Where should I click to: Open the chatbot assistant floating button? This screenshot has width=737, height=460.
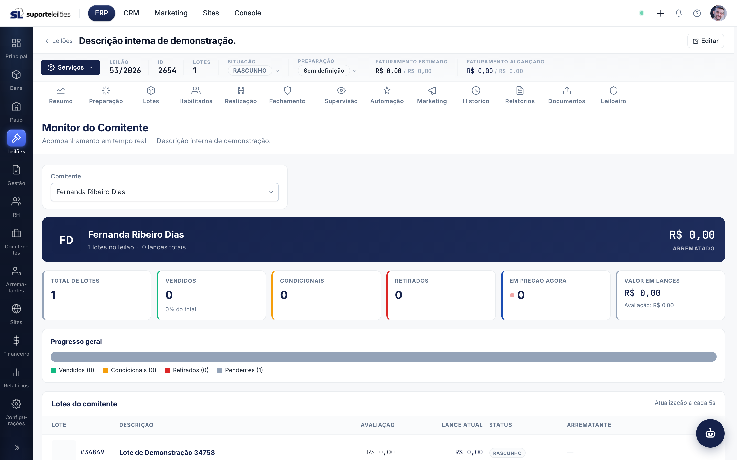click(x=710, y=433)
